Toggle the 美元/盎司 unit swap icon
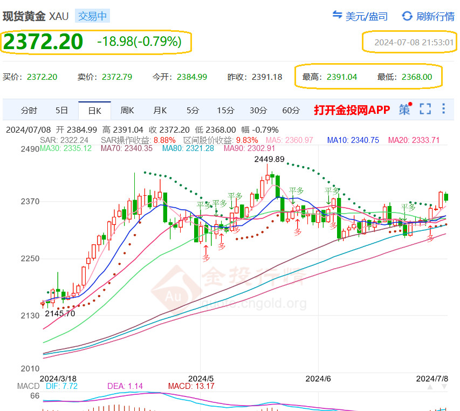460x411 pixels. pos(337,16)
